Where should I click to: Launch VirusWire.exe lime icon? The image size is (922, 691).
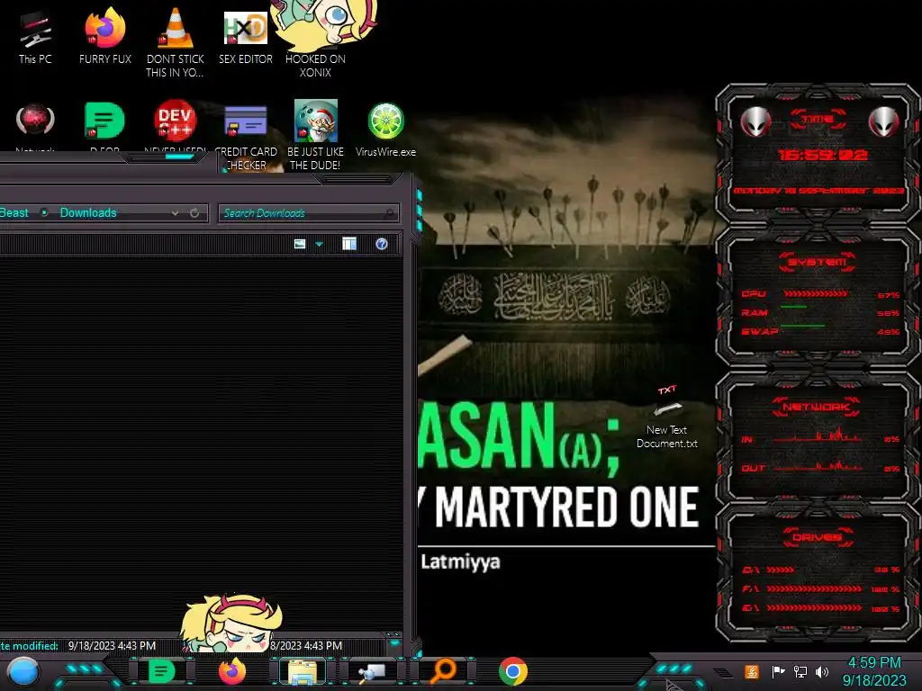(385, 130)
